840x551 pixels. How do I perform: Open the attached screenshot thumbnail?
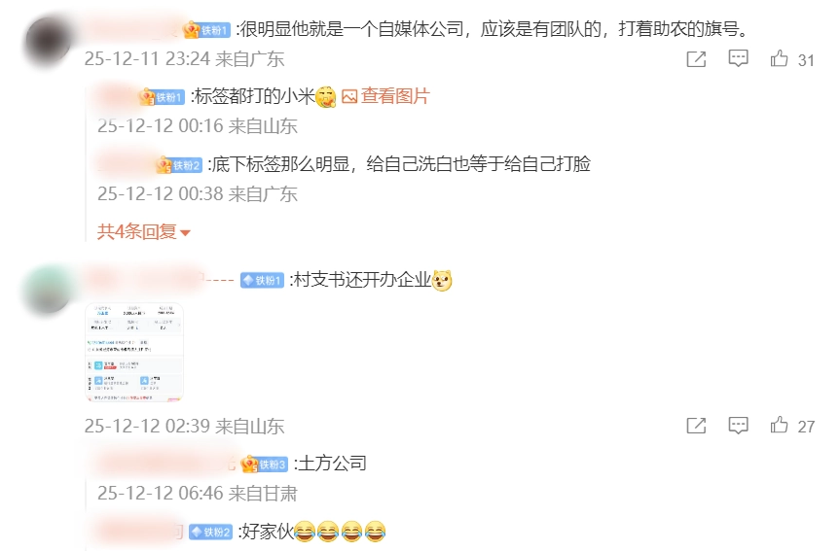point(134,352)
